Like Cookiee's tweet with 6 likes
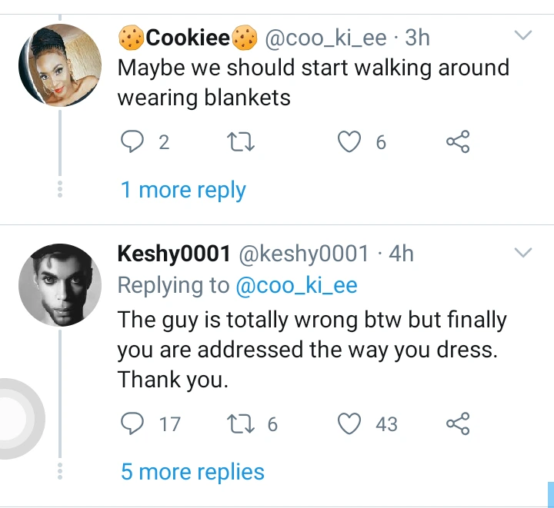 tap(351, 142)
